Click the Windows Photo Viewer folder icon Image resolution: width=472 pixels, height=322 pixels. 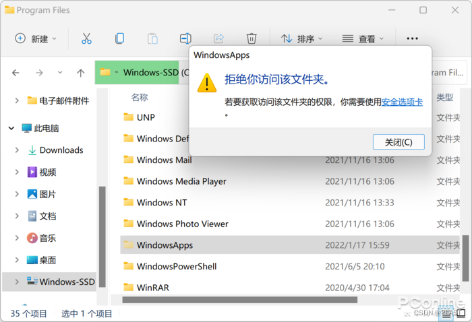point(129,224)
